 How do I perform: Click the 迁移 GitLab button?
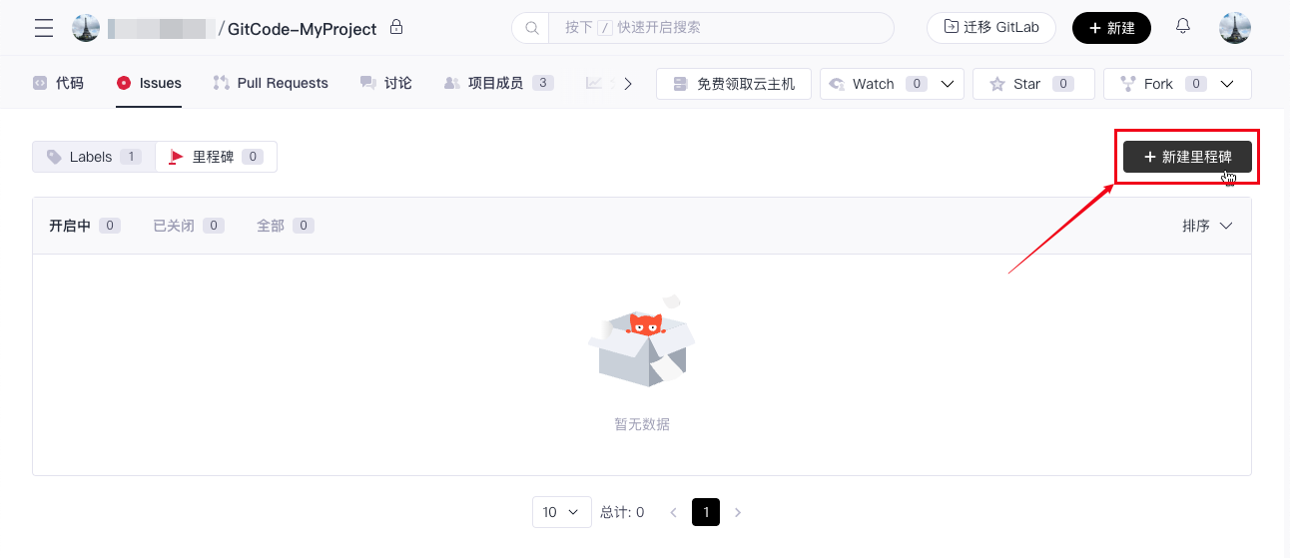pyautogui.click(x=991, y=28)
